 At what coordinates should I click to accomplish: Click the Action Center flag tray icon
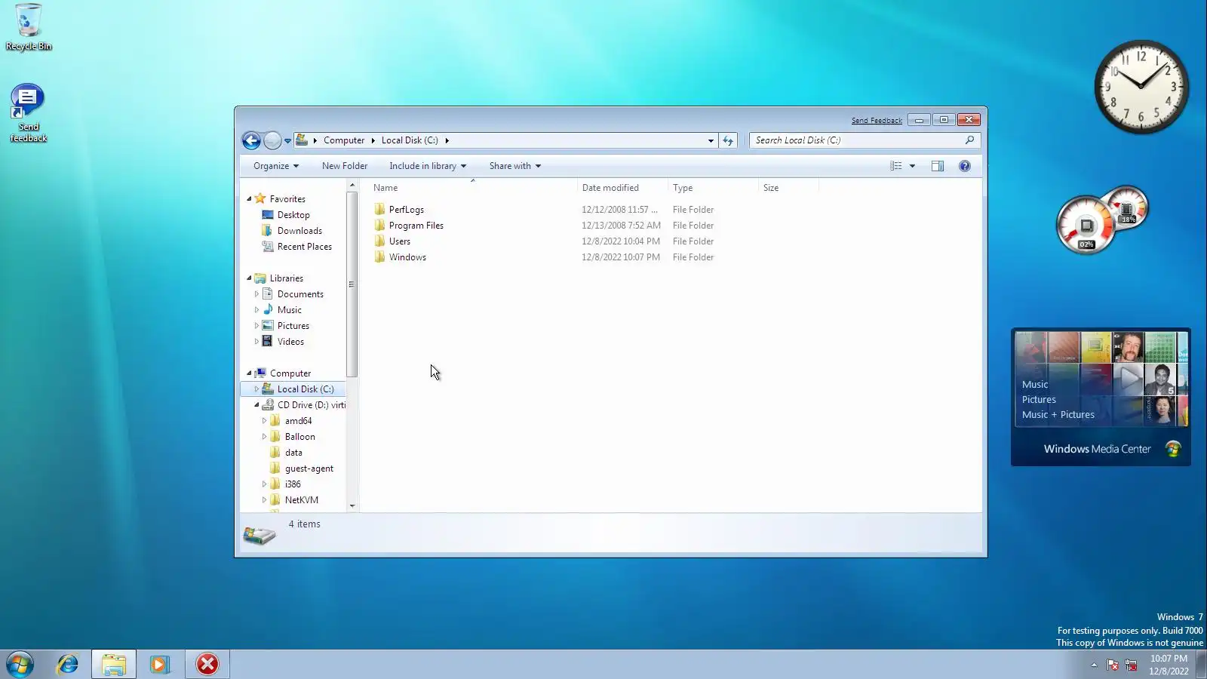coord(1113,665)
